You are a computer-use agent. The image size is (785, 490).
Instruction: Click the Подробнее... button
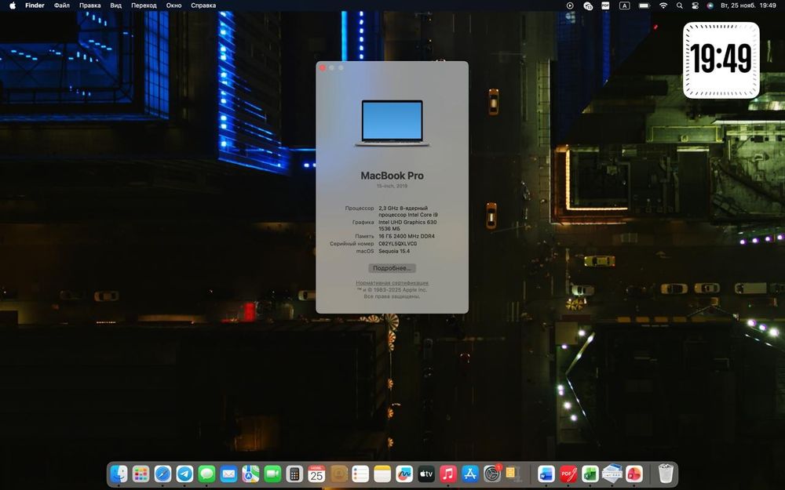click(x=392, y=268)
